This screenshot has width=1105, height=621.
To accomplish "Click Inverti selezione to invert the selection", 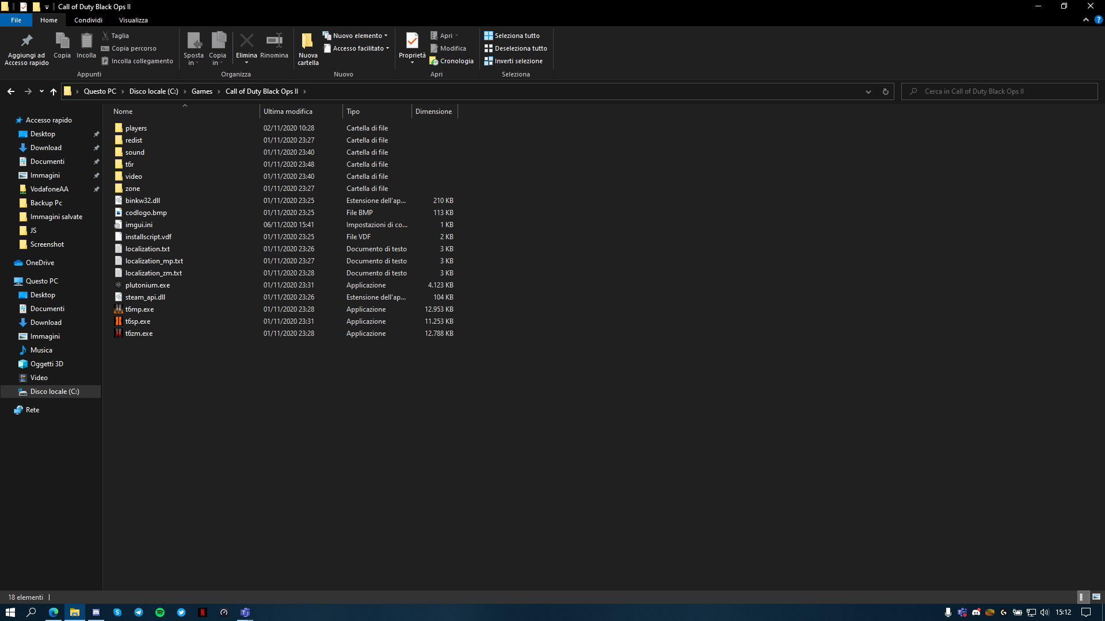I will click(518, 61).
